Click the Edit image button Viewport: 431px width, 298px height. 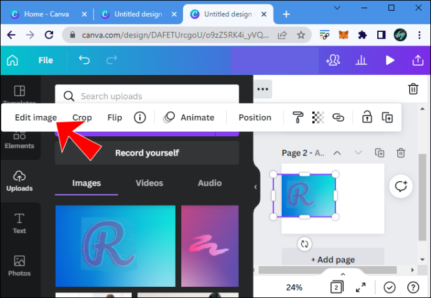(36, 117)
